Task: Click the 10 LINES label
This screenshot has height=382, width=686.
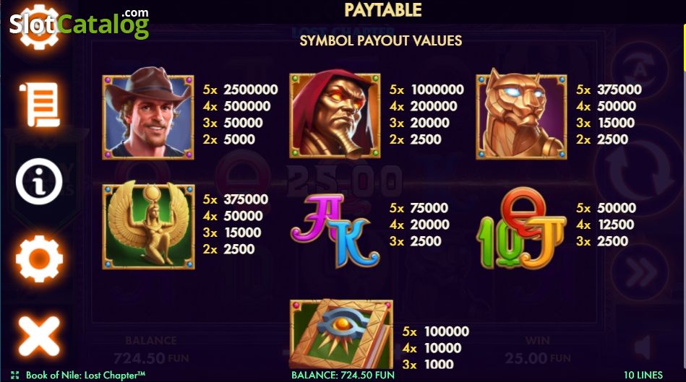Action: click(x=643, y=375)
